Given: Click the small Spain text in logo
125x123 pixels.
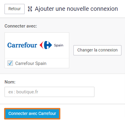Looking at the screenshot, I should coord(59,45).
